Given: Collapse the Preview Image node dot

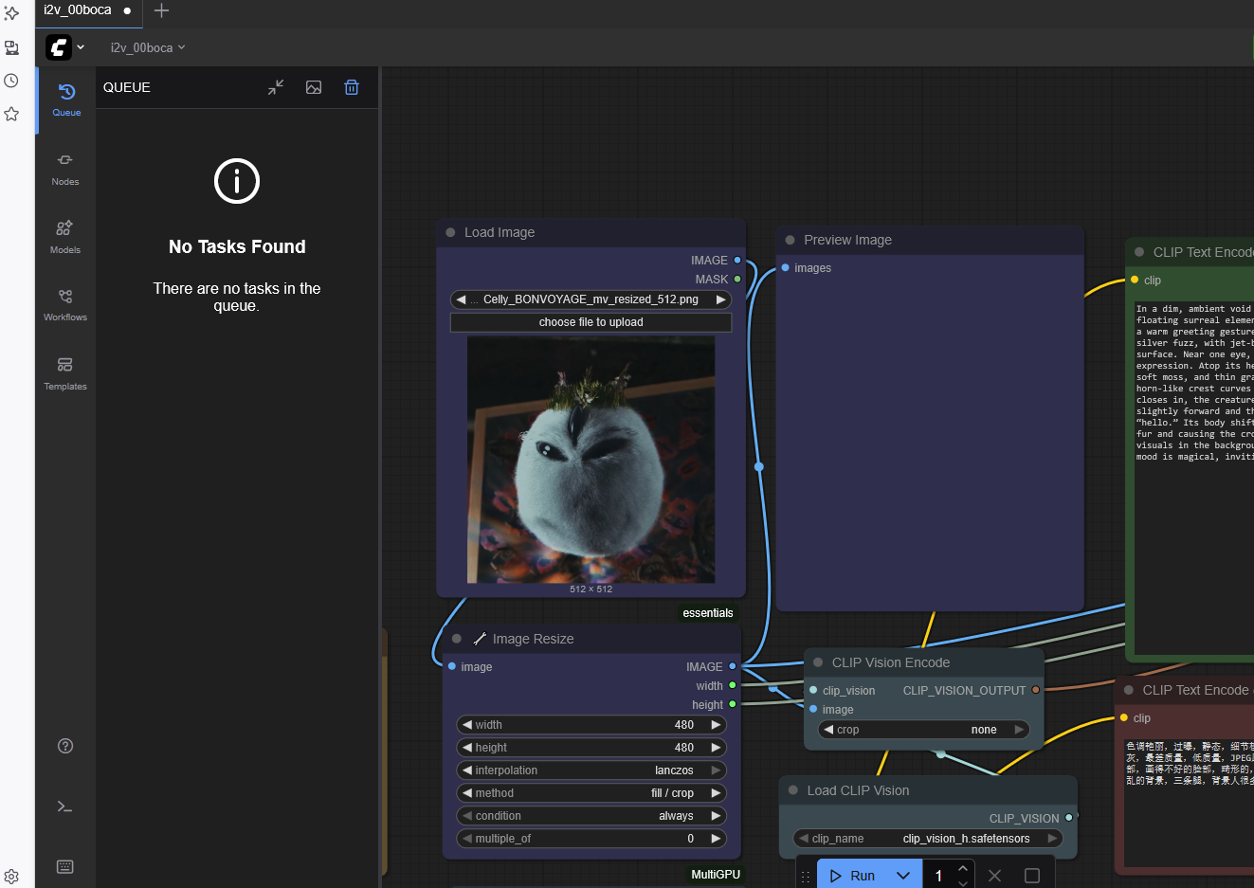Looking at the screenshot, I should [790, 240].
